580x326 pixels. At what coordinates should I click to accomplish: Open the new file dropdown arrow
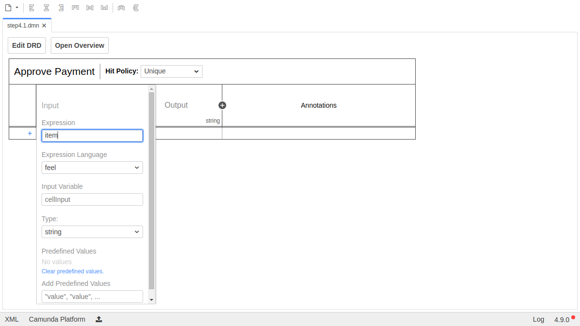pyautogui.click(x=17, y=8)
